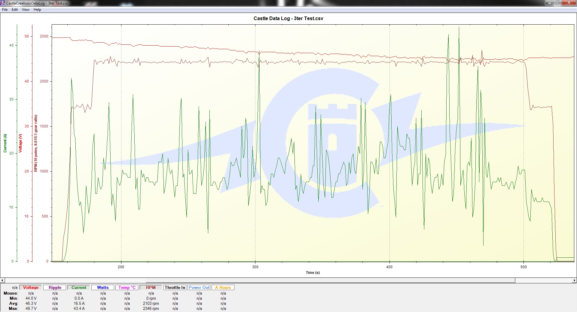Click the 'Mouse:' row label
577x312 pixels.
click(11, 293)
